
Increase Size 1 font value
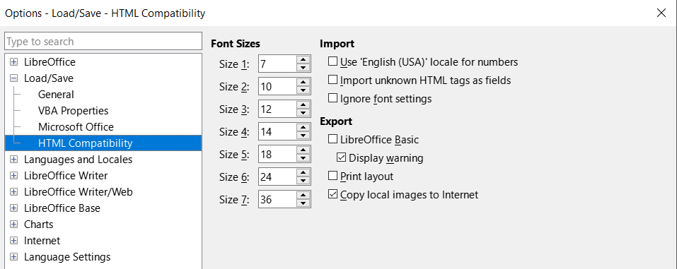(x=303, y=60)
